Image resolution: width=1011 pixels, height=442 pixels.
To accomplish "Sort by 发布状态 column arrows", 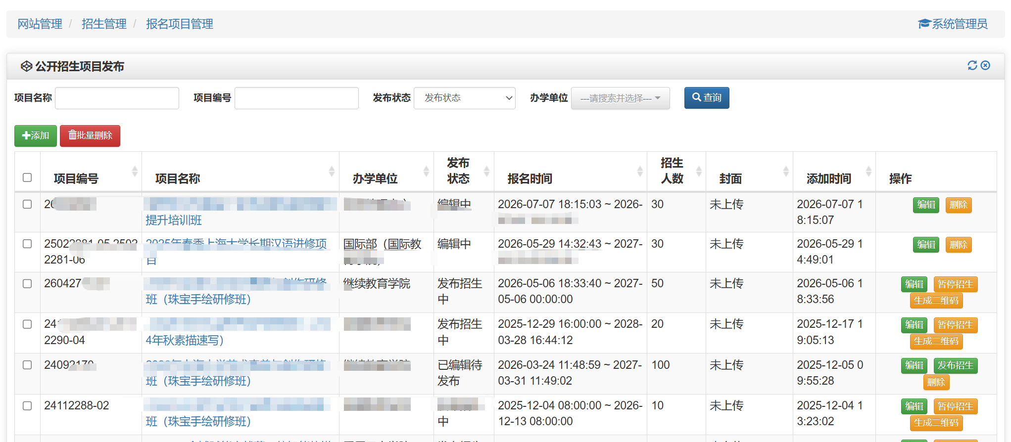I will pos(486,172).
